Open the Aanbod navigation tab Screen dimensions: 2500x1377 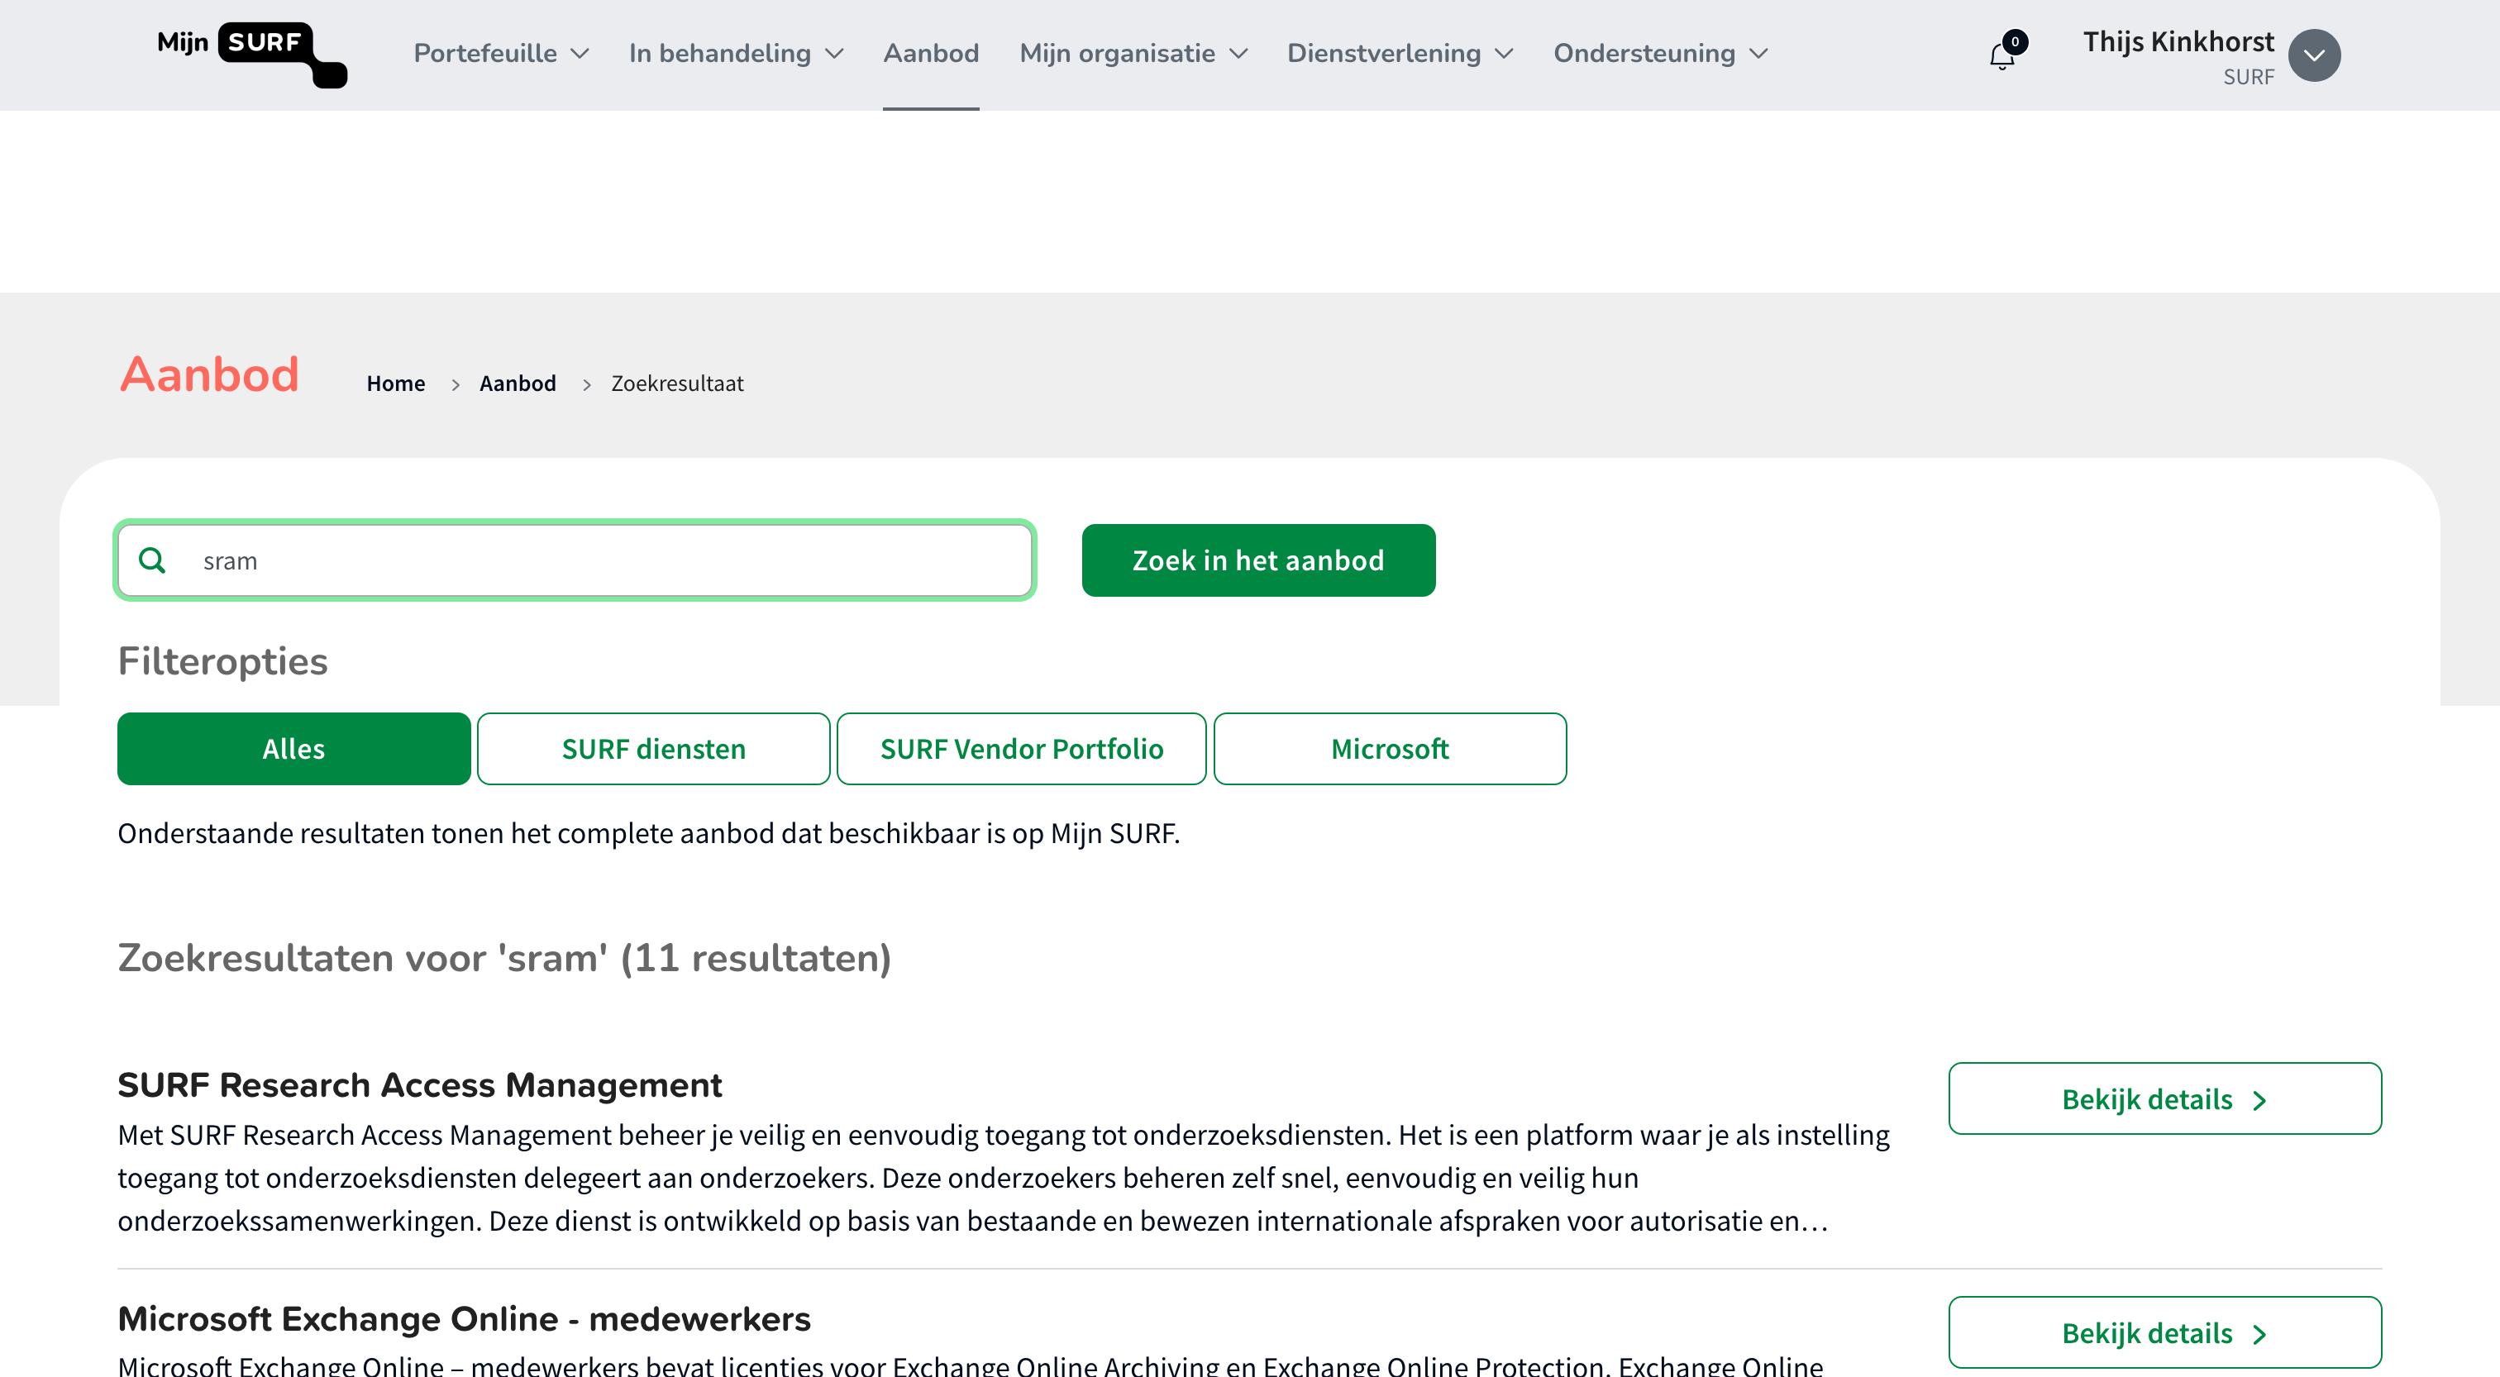931,54
